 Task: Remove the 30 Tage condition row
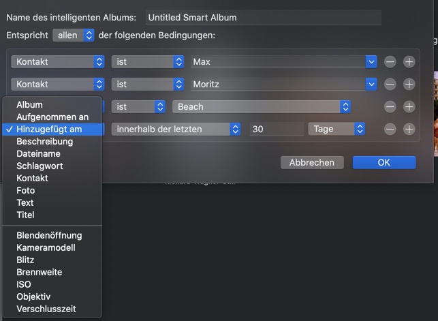pyautogui.click(x=390, y=129)
